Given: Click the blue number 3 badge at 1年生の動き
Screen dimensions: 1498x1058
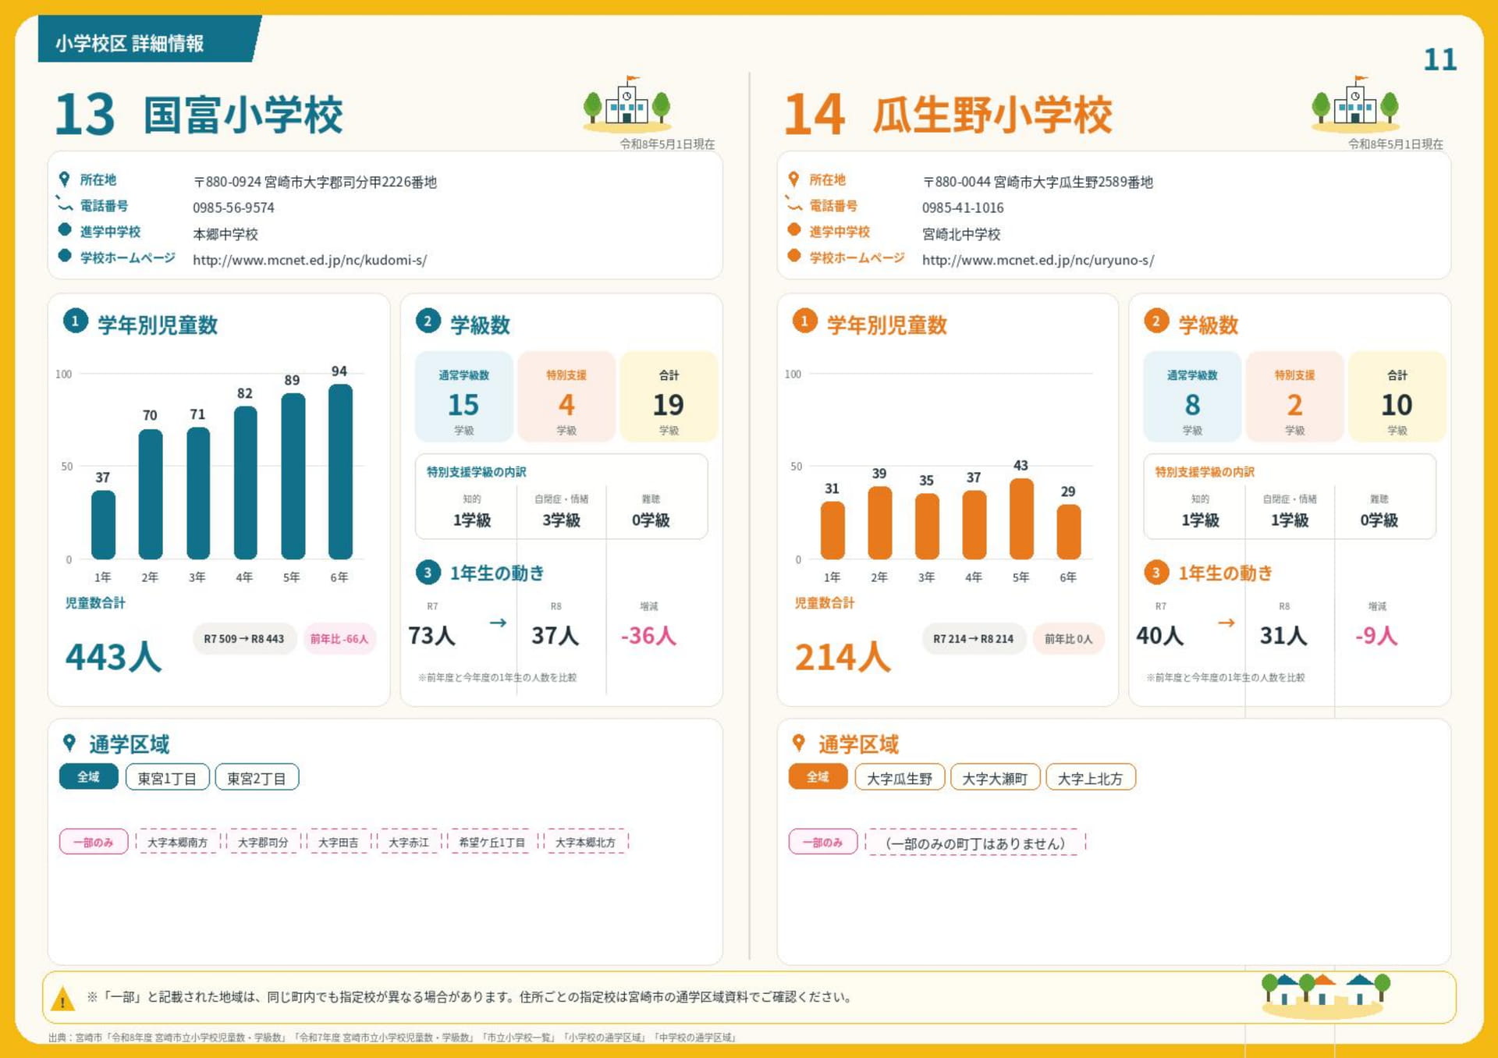Looking at the screenshot, I should 428,572.
